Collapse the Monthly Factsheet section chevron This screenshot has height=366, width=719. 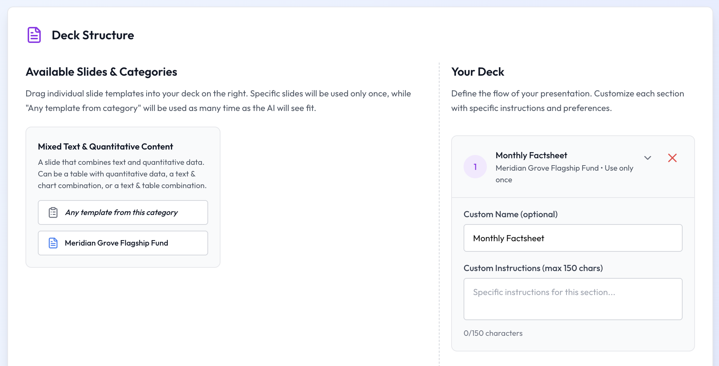(647, 158)
